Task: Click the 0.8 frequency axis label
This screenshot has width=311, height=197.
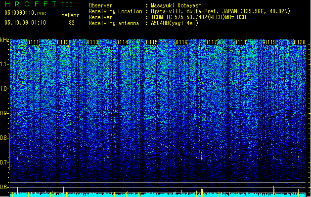Action: point(4,138)
